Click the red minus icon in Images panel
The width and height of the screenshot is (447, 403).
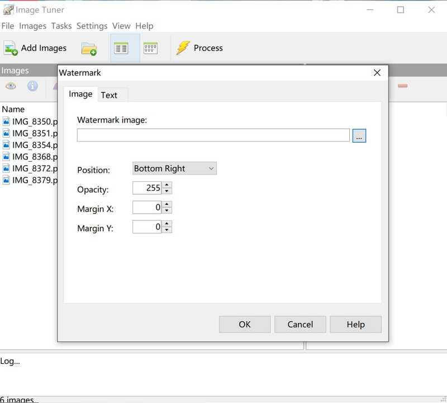pos(402,86)
